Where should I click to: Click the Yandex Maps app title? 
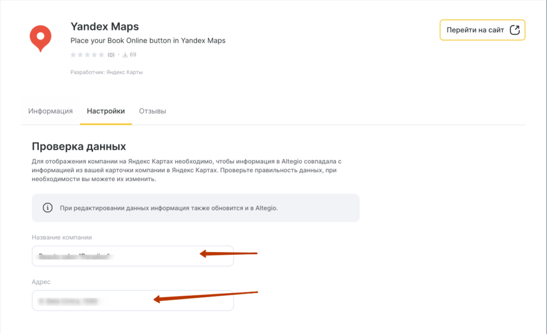[104, 26]
